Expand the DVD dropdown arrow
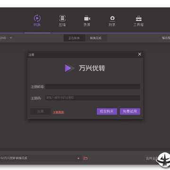Viewport: 170px width, 170px height. pos(11,38)
